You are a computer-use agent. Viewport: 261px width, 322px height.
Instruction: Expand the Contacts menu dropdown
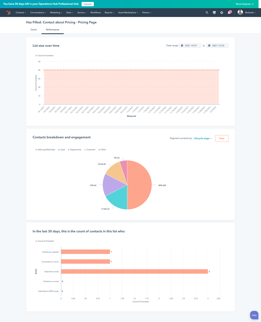pos(21,12)
